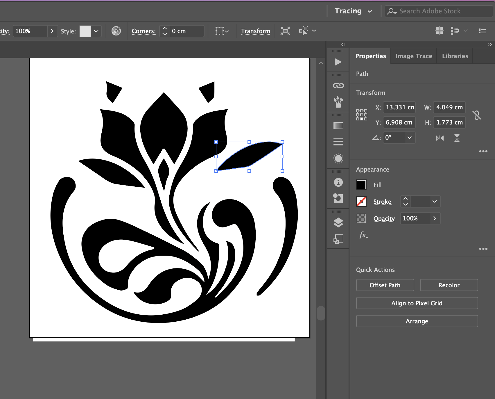Image resolution: width=495 pixels, height=399 pixels.
Task: Open the Layers panel icon
Action: (338, 222)
